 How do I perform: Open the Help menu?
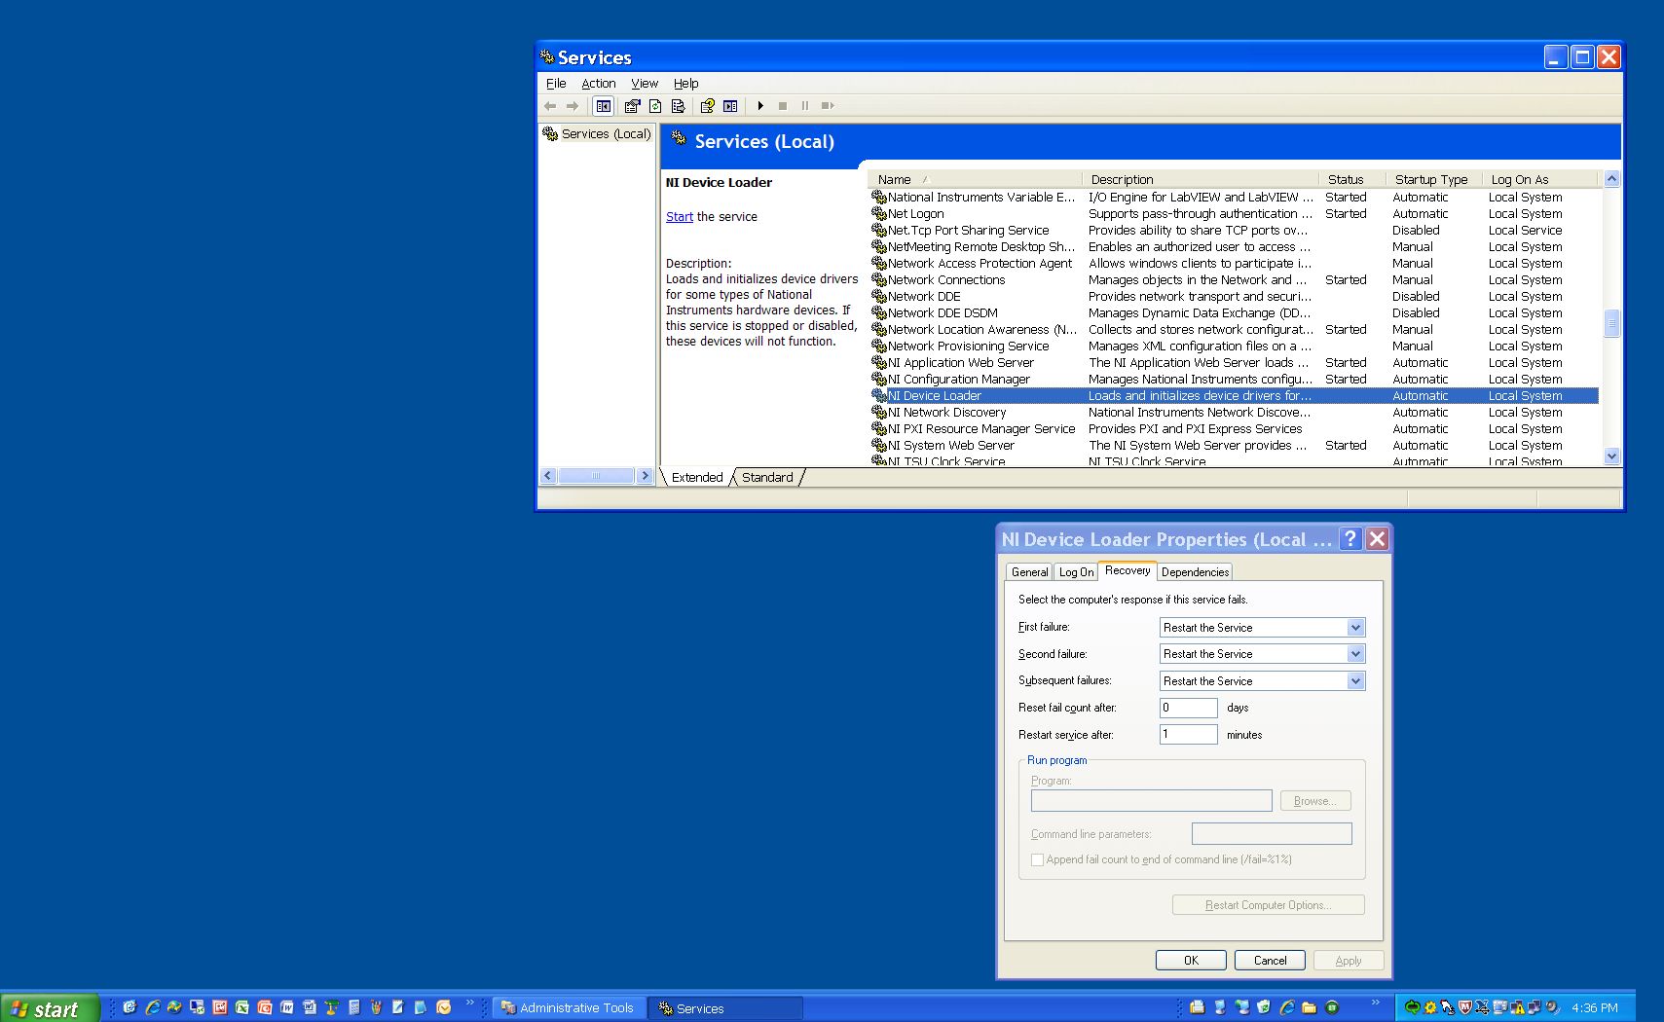pos(686,84)
